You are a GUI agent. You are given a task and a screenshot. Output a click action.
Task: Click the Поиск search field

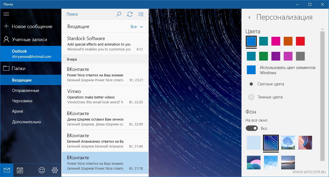(x=87, y=14)
